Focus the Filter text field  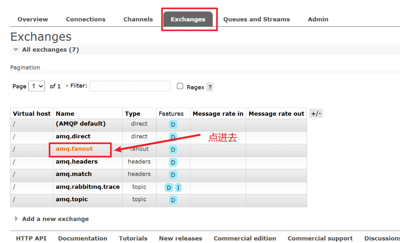click(130, 86)
